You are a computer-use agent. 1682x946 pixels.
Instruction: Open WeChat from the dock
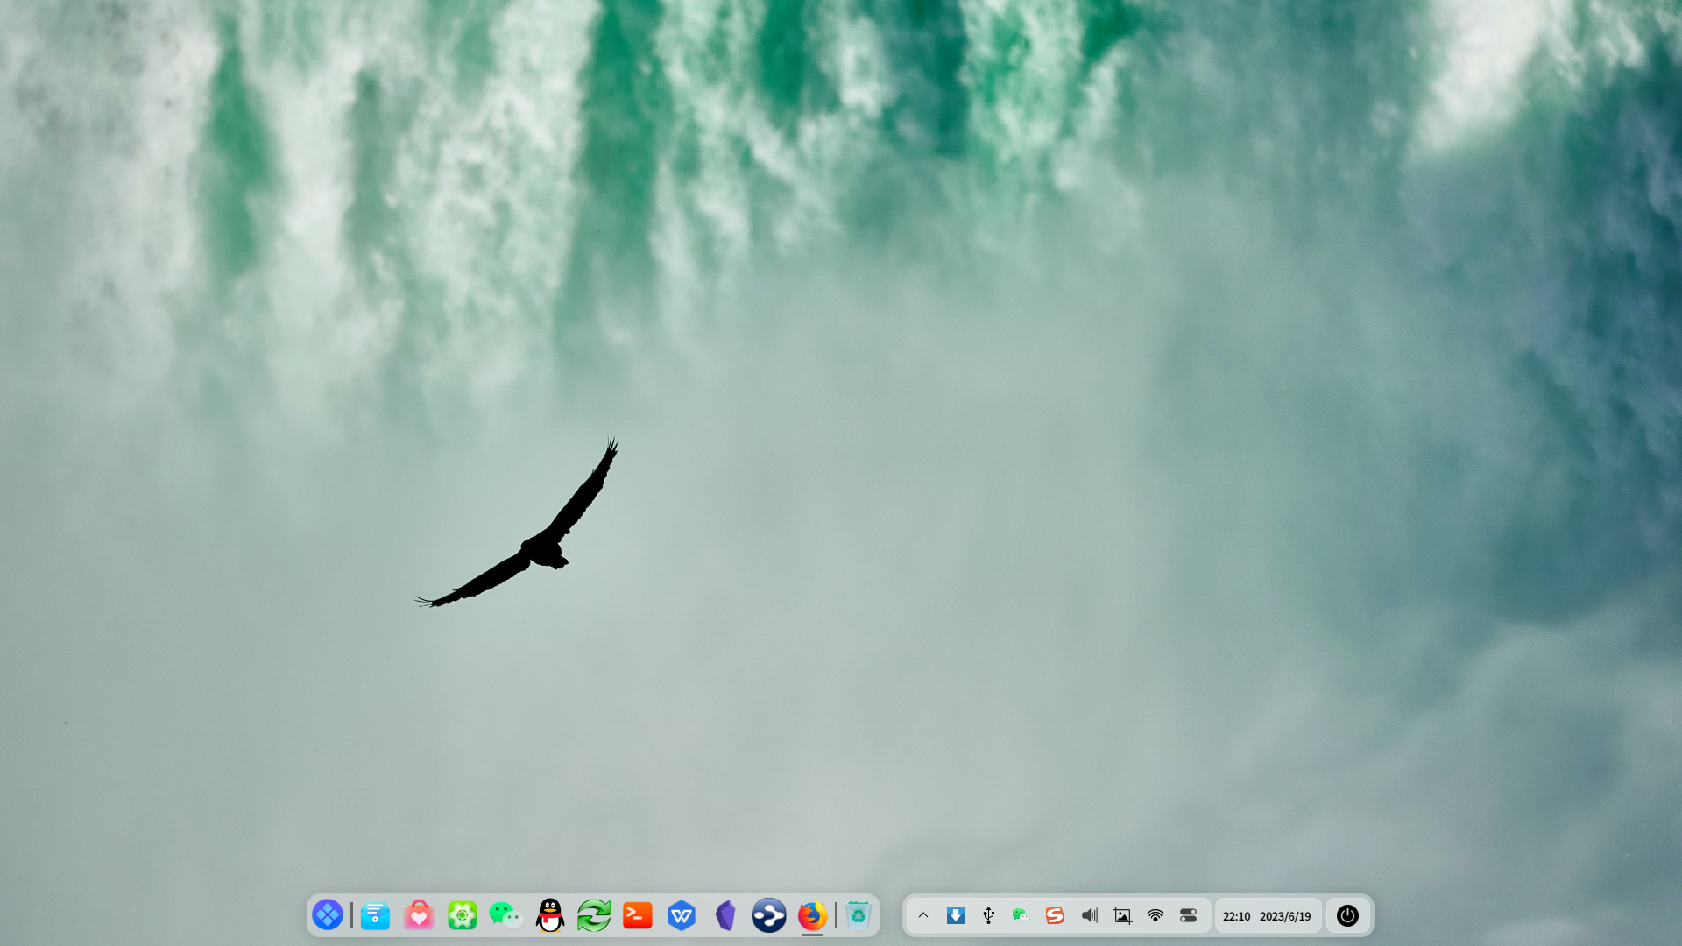tap(505, 915)
